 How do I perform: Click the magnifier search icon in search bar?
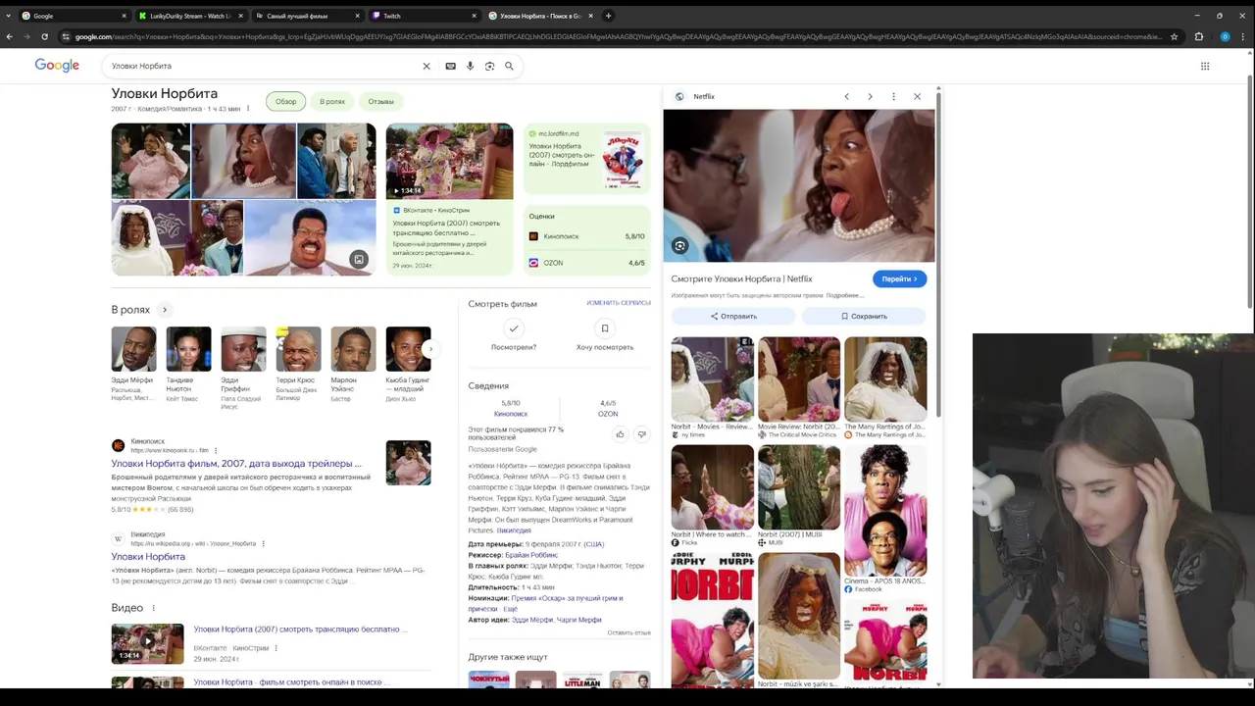509,66
